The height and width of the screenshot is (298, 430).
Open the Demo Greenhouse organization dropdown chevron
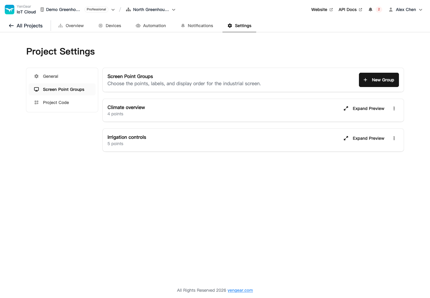(113, 10)
